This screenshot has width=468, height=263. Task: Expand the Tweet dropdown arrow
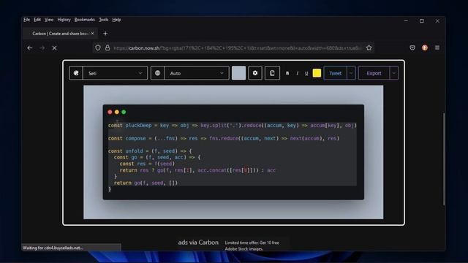351,73
